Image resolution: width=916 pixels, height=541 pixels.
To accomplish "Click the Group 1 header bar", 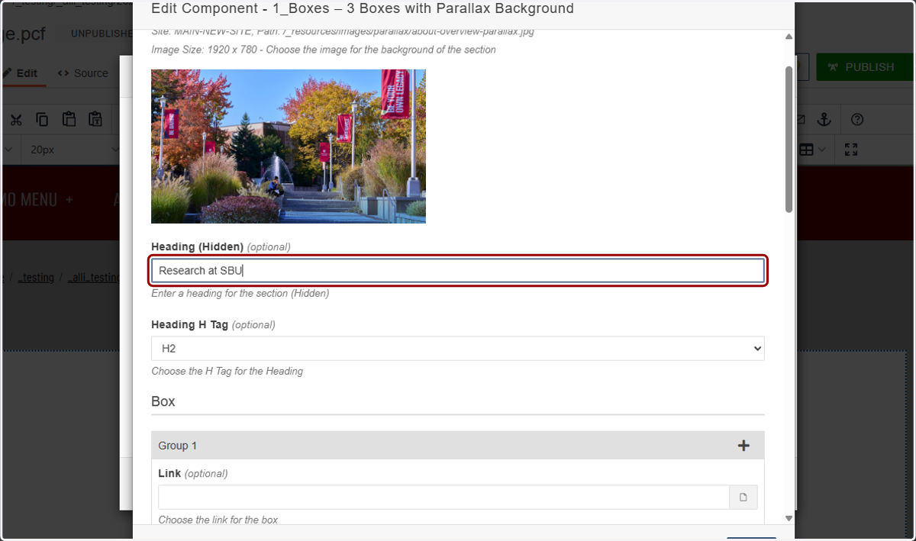I will pyautogui.click(x=458, y=446).
